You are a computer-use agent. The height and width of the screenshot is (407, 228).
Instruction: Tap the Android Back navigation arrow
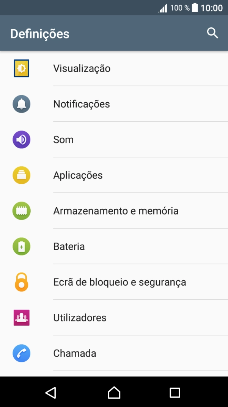(x=51, y=393)
